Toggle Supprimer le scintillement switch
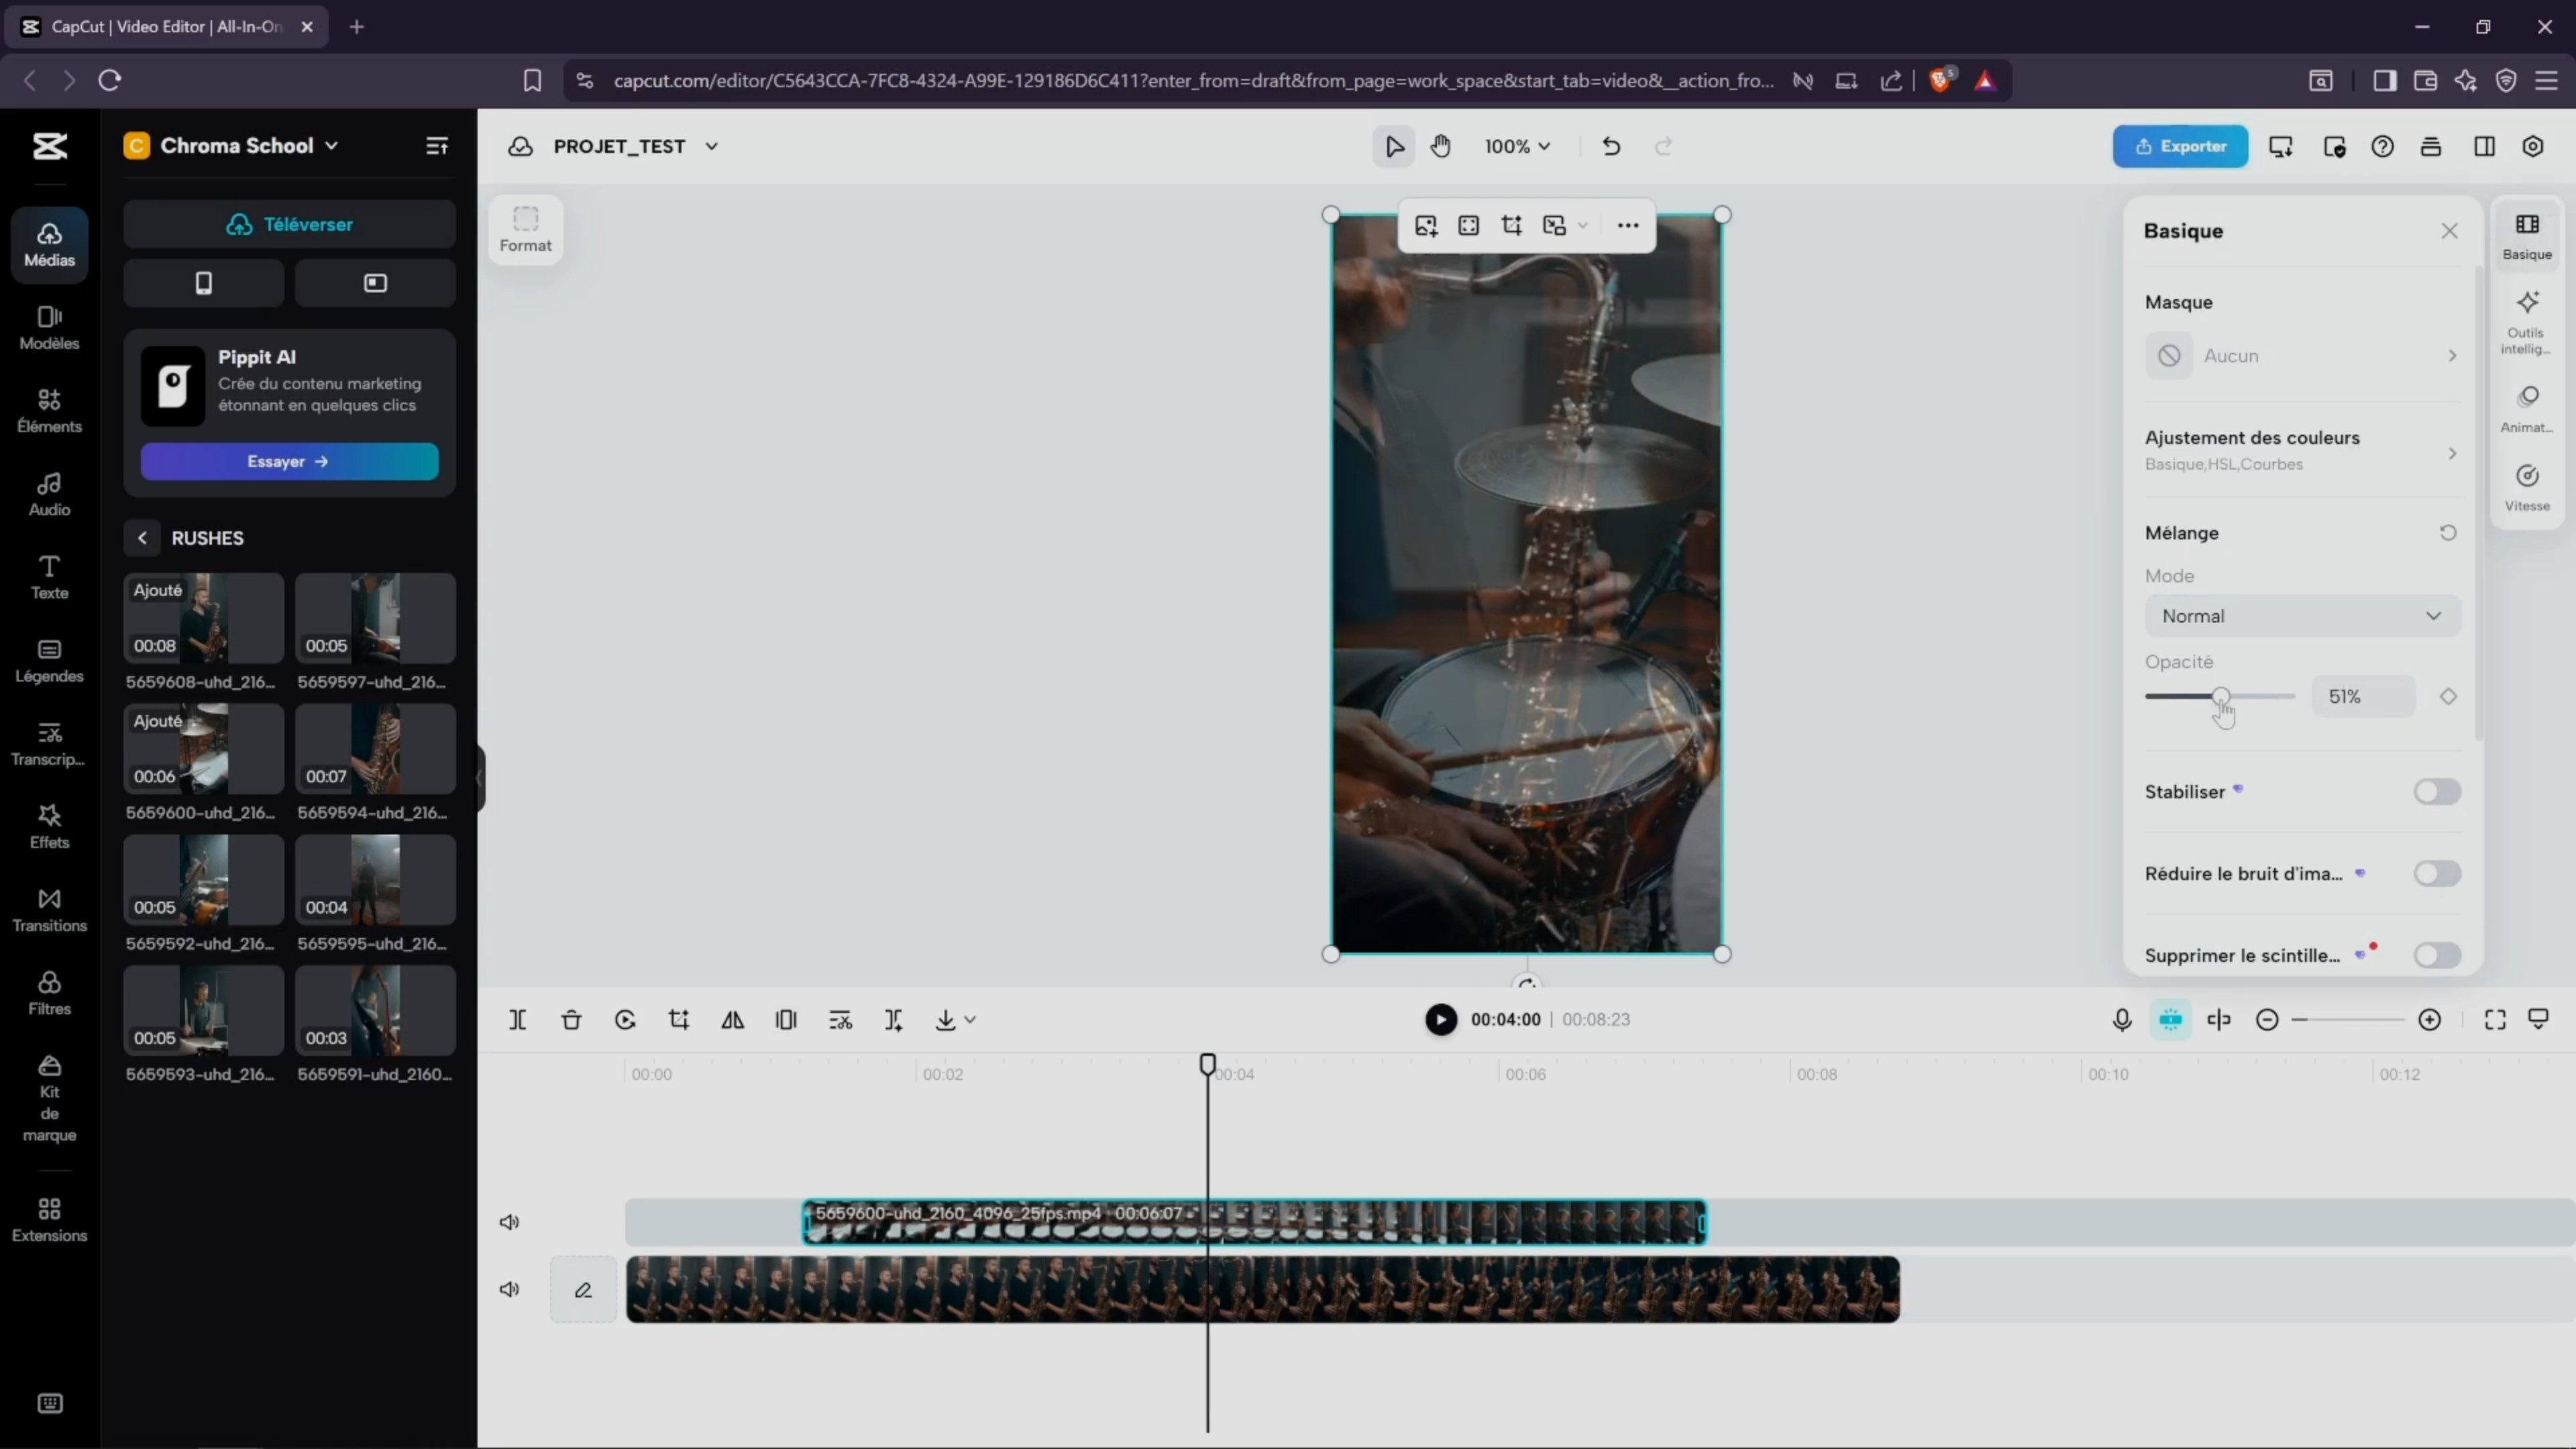 click(x=2436, y=955)
